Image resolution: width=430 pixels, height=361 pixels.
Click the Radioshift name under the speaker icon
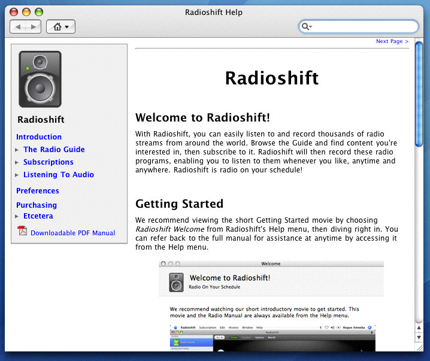41,120
